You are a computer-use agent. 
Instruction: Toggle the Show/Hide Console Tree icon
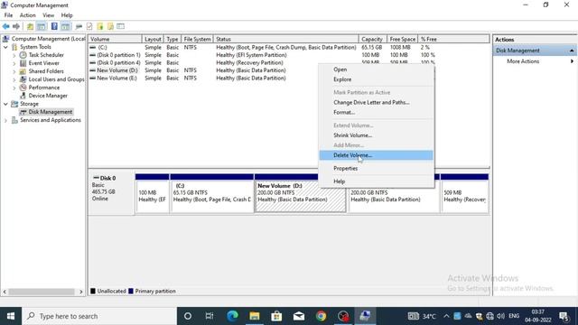pos(42,26)
